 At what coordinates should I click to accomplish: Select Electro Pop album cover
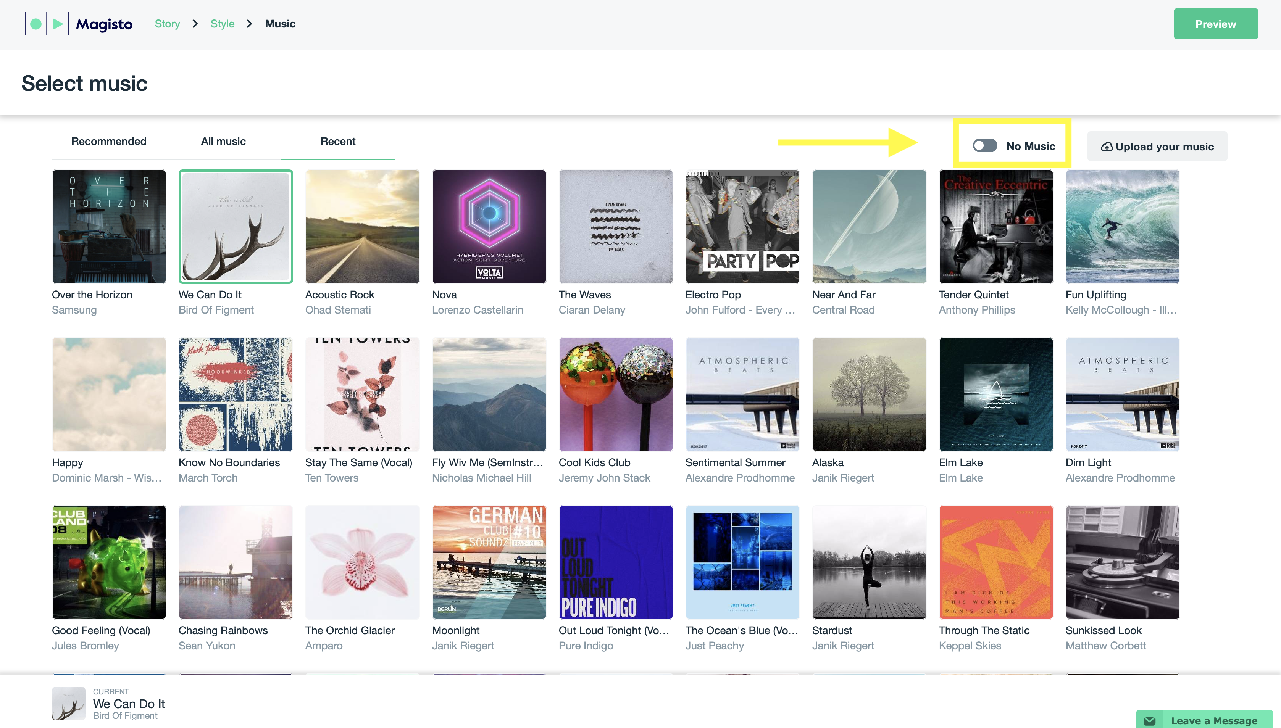(x=742, y=227)
